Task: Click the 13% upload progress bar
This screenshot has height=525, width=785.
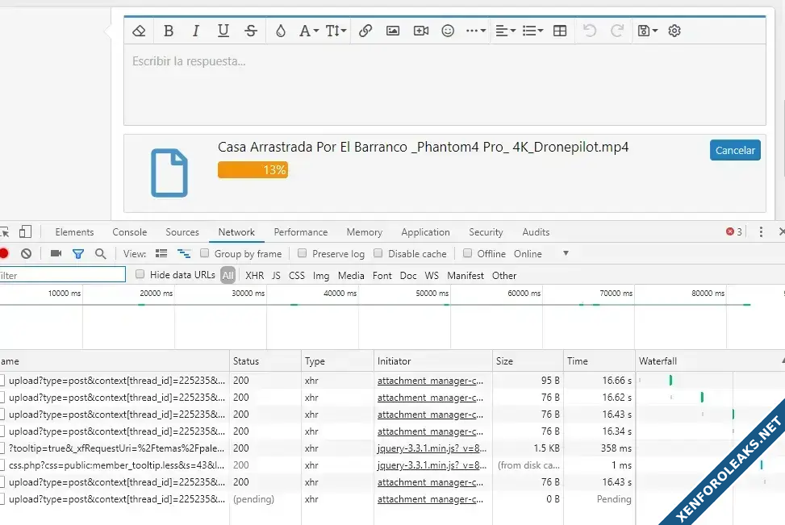Action: 253,170
